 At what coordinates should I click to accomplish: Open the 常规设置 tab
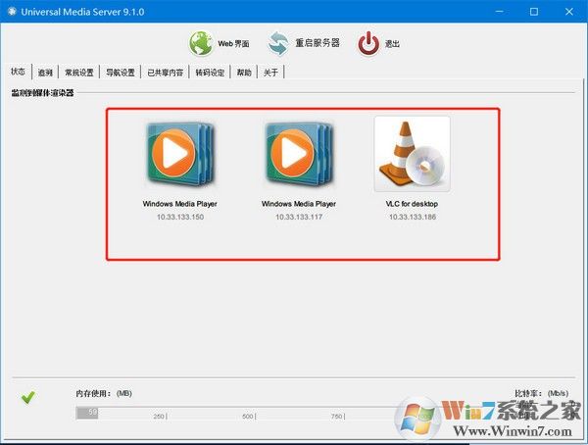tap(79, 73)
